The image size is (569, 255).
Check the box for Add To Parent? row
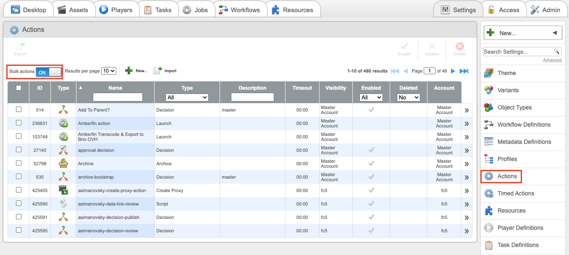click(18, 109)
